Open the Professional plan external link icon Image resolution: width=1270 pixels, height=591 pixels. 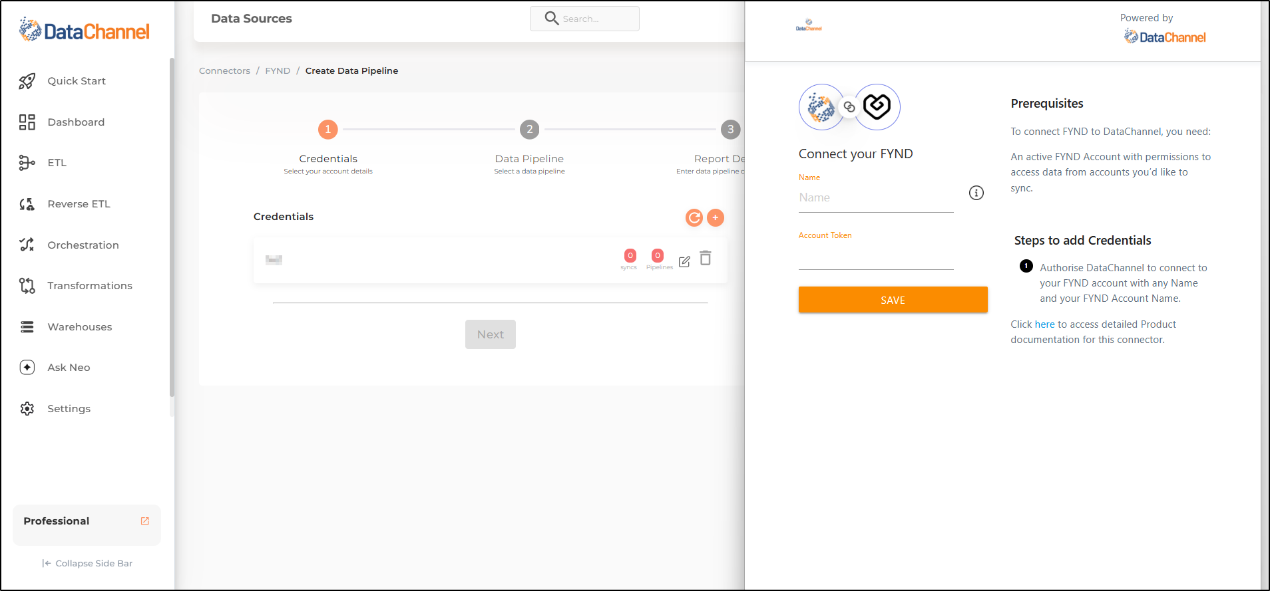tap(145, 521)
